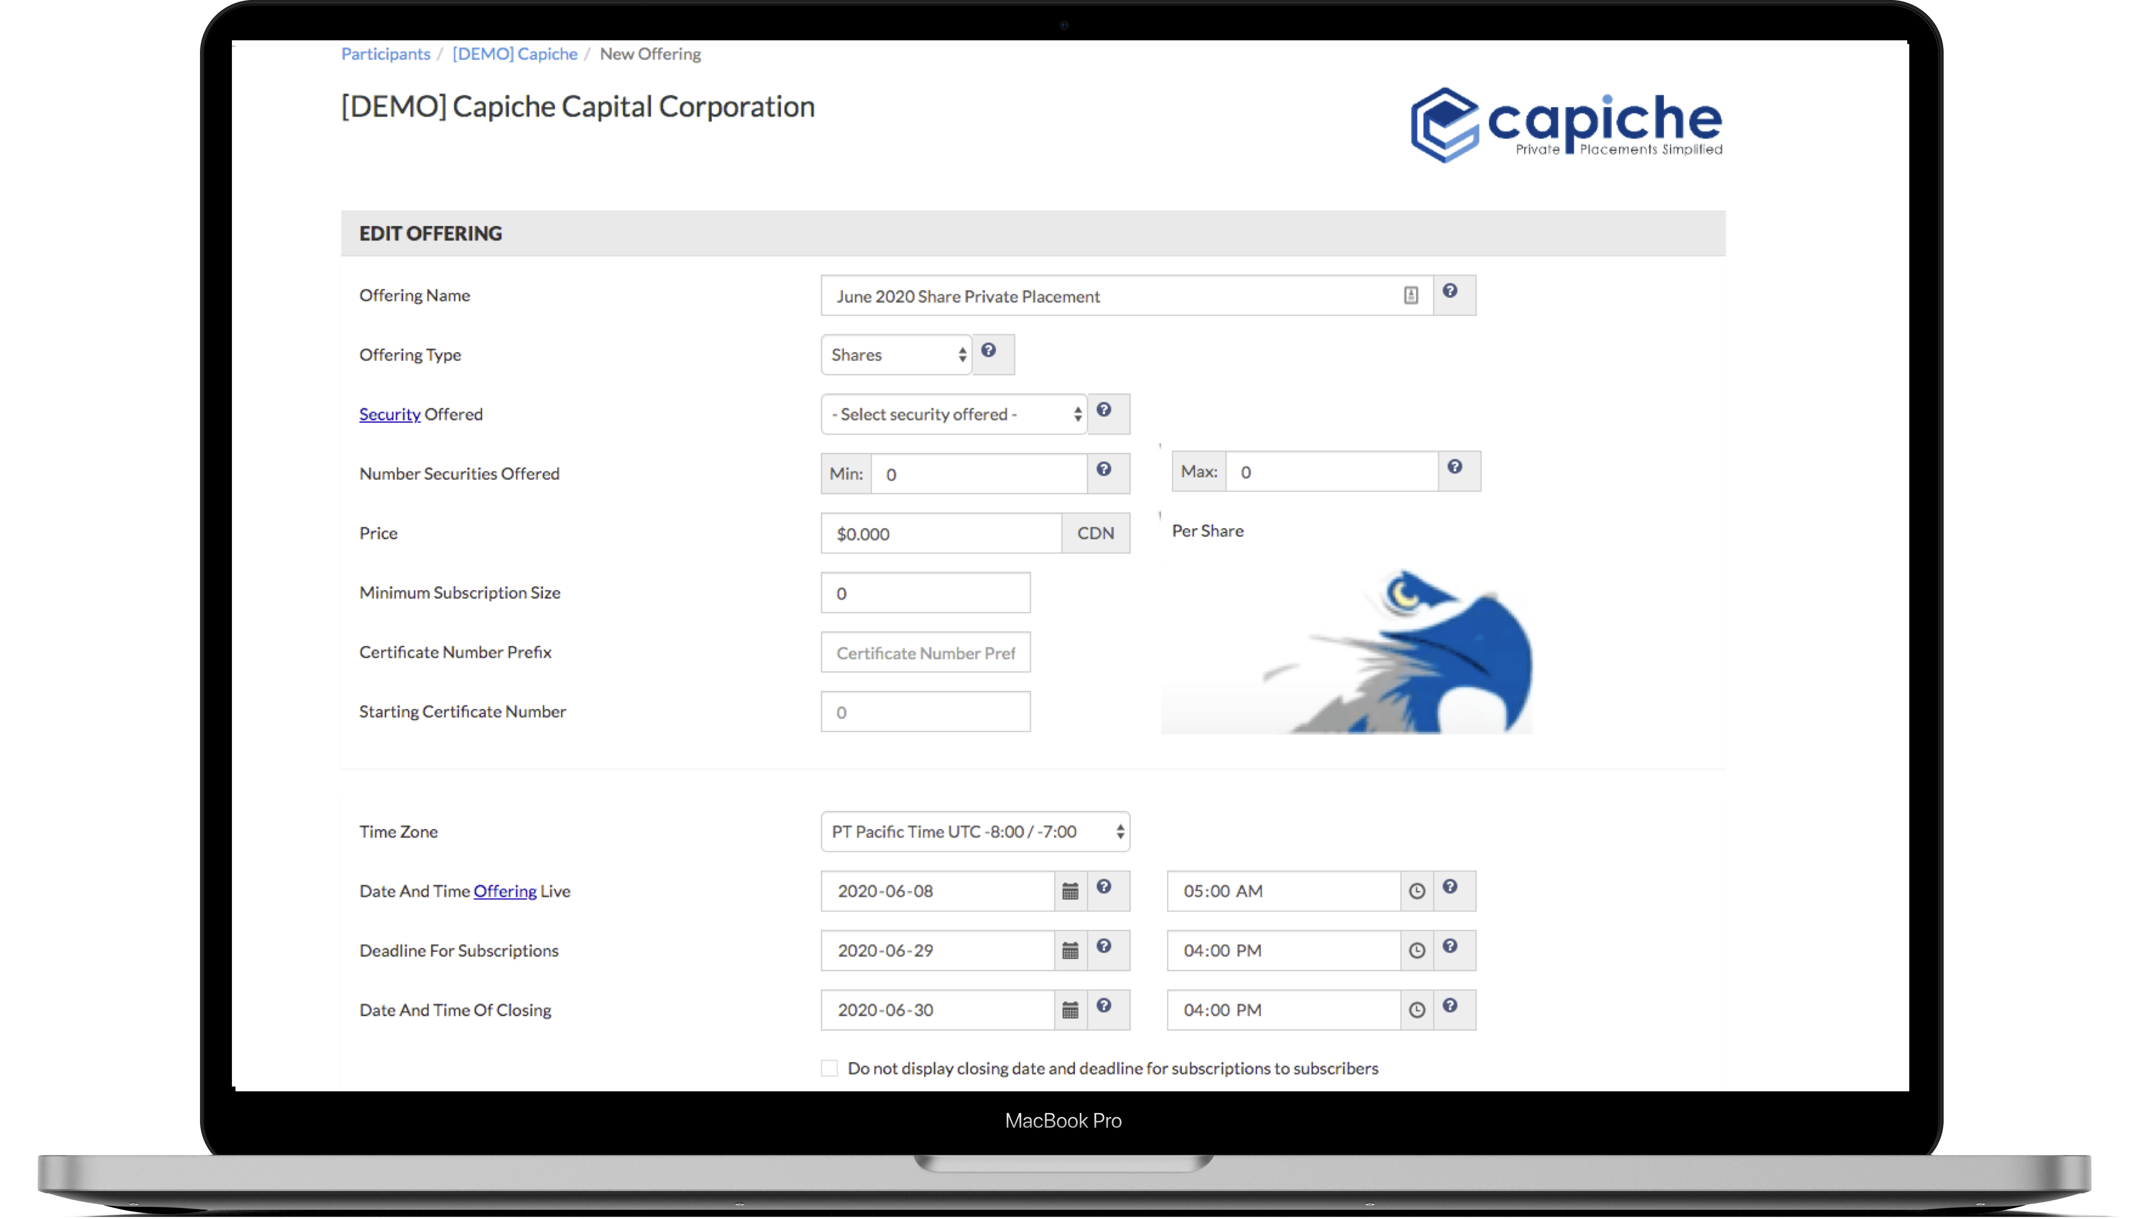The image size is (2129, 1219).
Task: Click help icon beside Offering Type dropdown
Action: tap(989, 351)
